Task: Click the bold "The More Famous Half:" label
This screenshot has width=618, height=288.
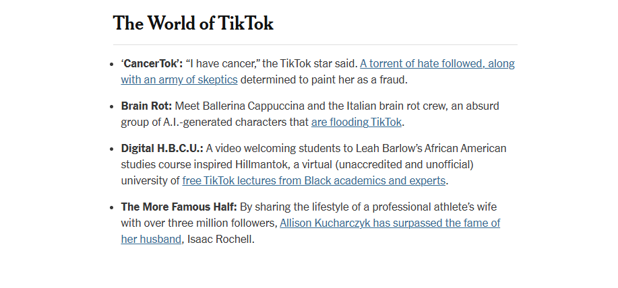Action: tap(179, 207)
